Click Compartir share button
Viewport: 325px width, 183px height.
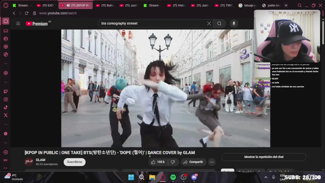click(x=193, y=162)
